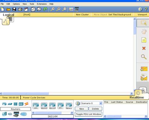This screenshot has height=120, width=149.
Task: Pick the 2620XM router
Action: tap(44, 106)
